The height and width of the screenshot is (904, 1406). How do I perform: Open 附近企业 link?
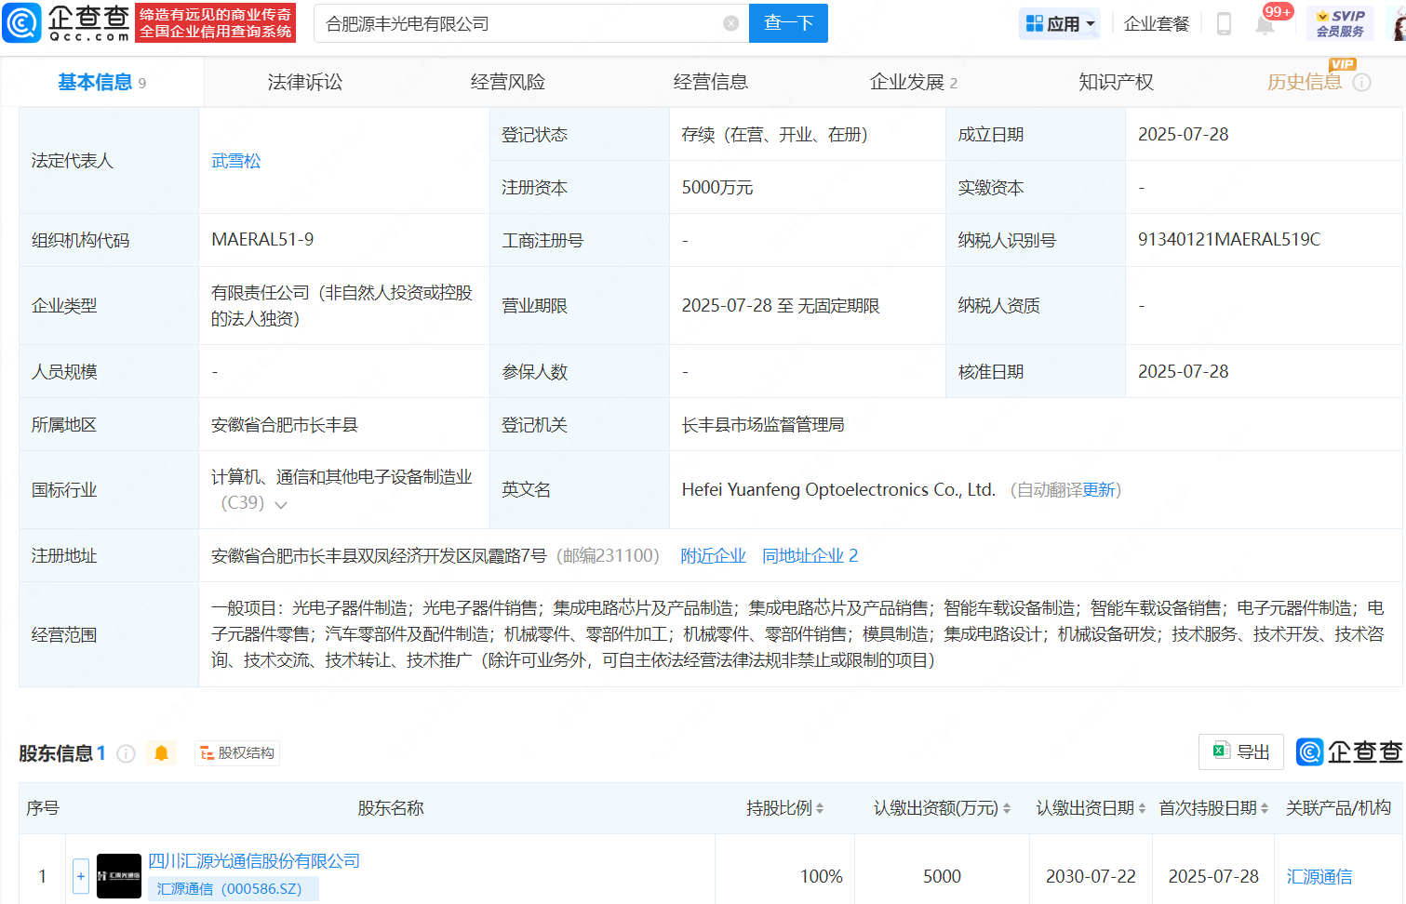(x=713, y=555)
